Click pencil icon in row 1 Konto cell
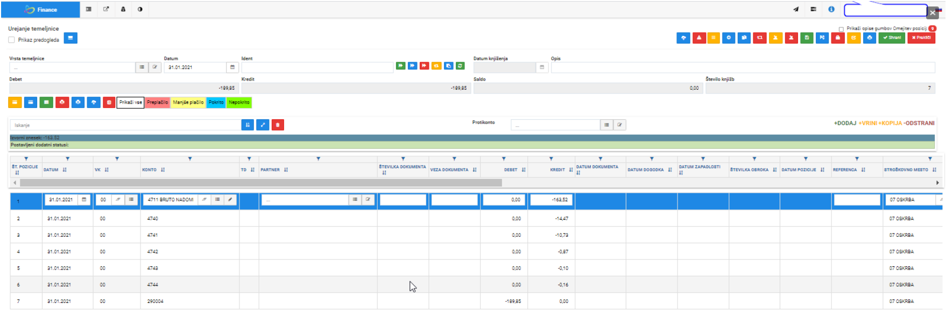Viewport: 946px width, 312px height. [x=230, y=200]
